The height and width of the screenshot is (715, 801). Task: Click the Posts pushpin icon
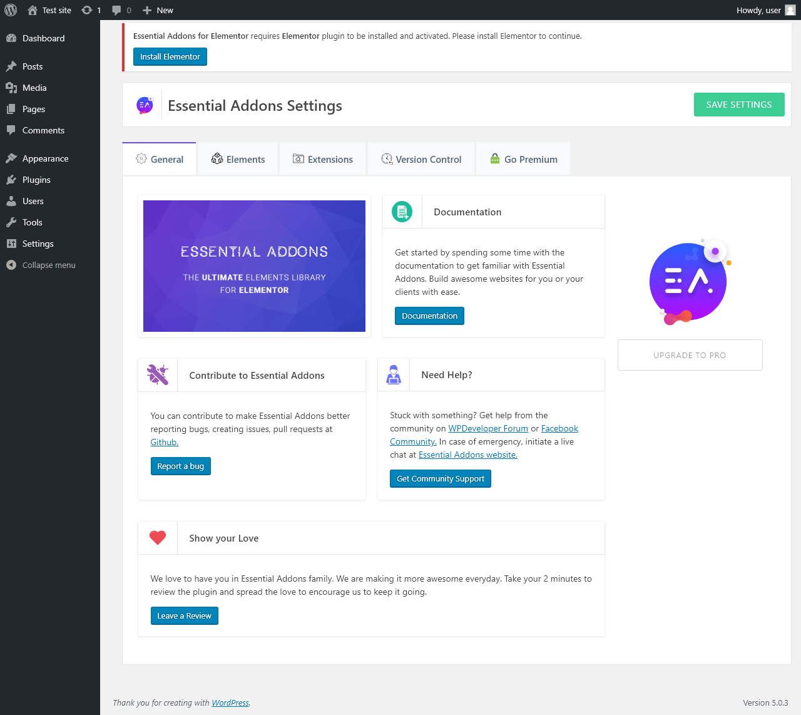coord(11,66)
